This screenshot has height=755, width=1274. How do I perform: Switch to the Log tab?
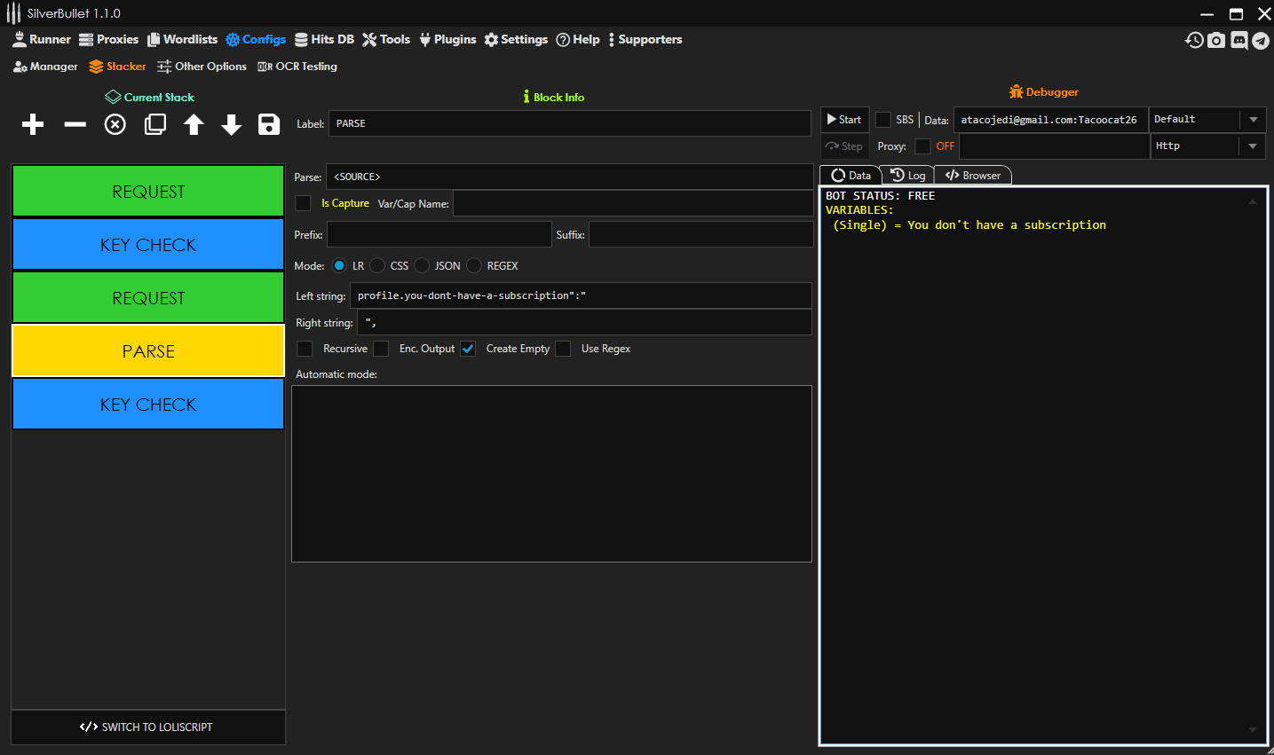(x=908, y=176)
